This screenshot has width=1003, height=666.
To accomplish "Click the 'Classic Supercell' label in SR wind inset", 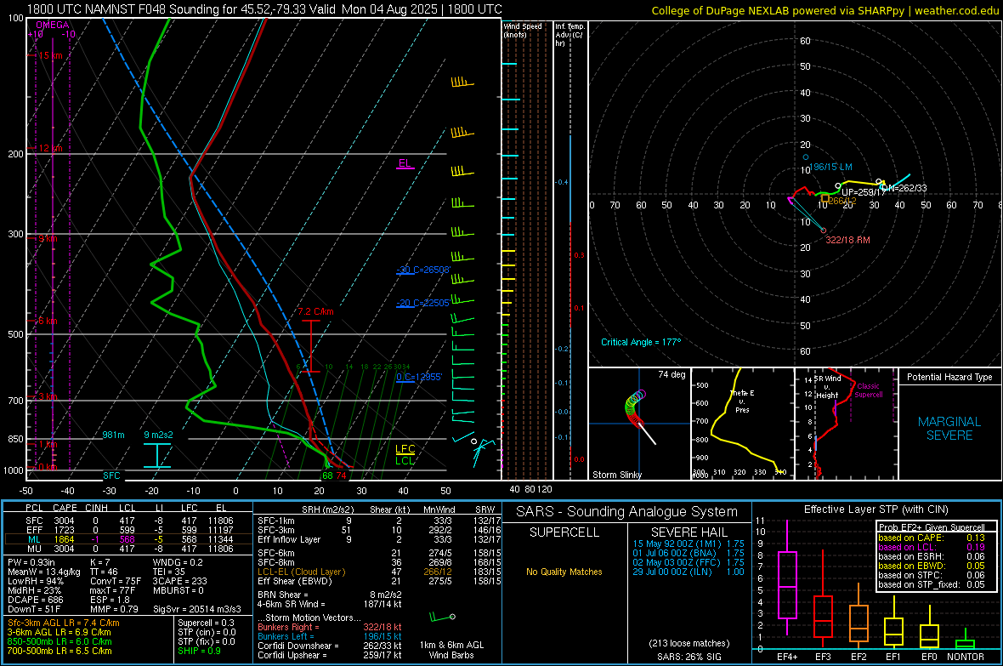I will tap(868, 390).
